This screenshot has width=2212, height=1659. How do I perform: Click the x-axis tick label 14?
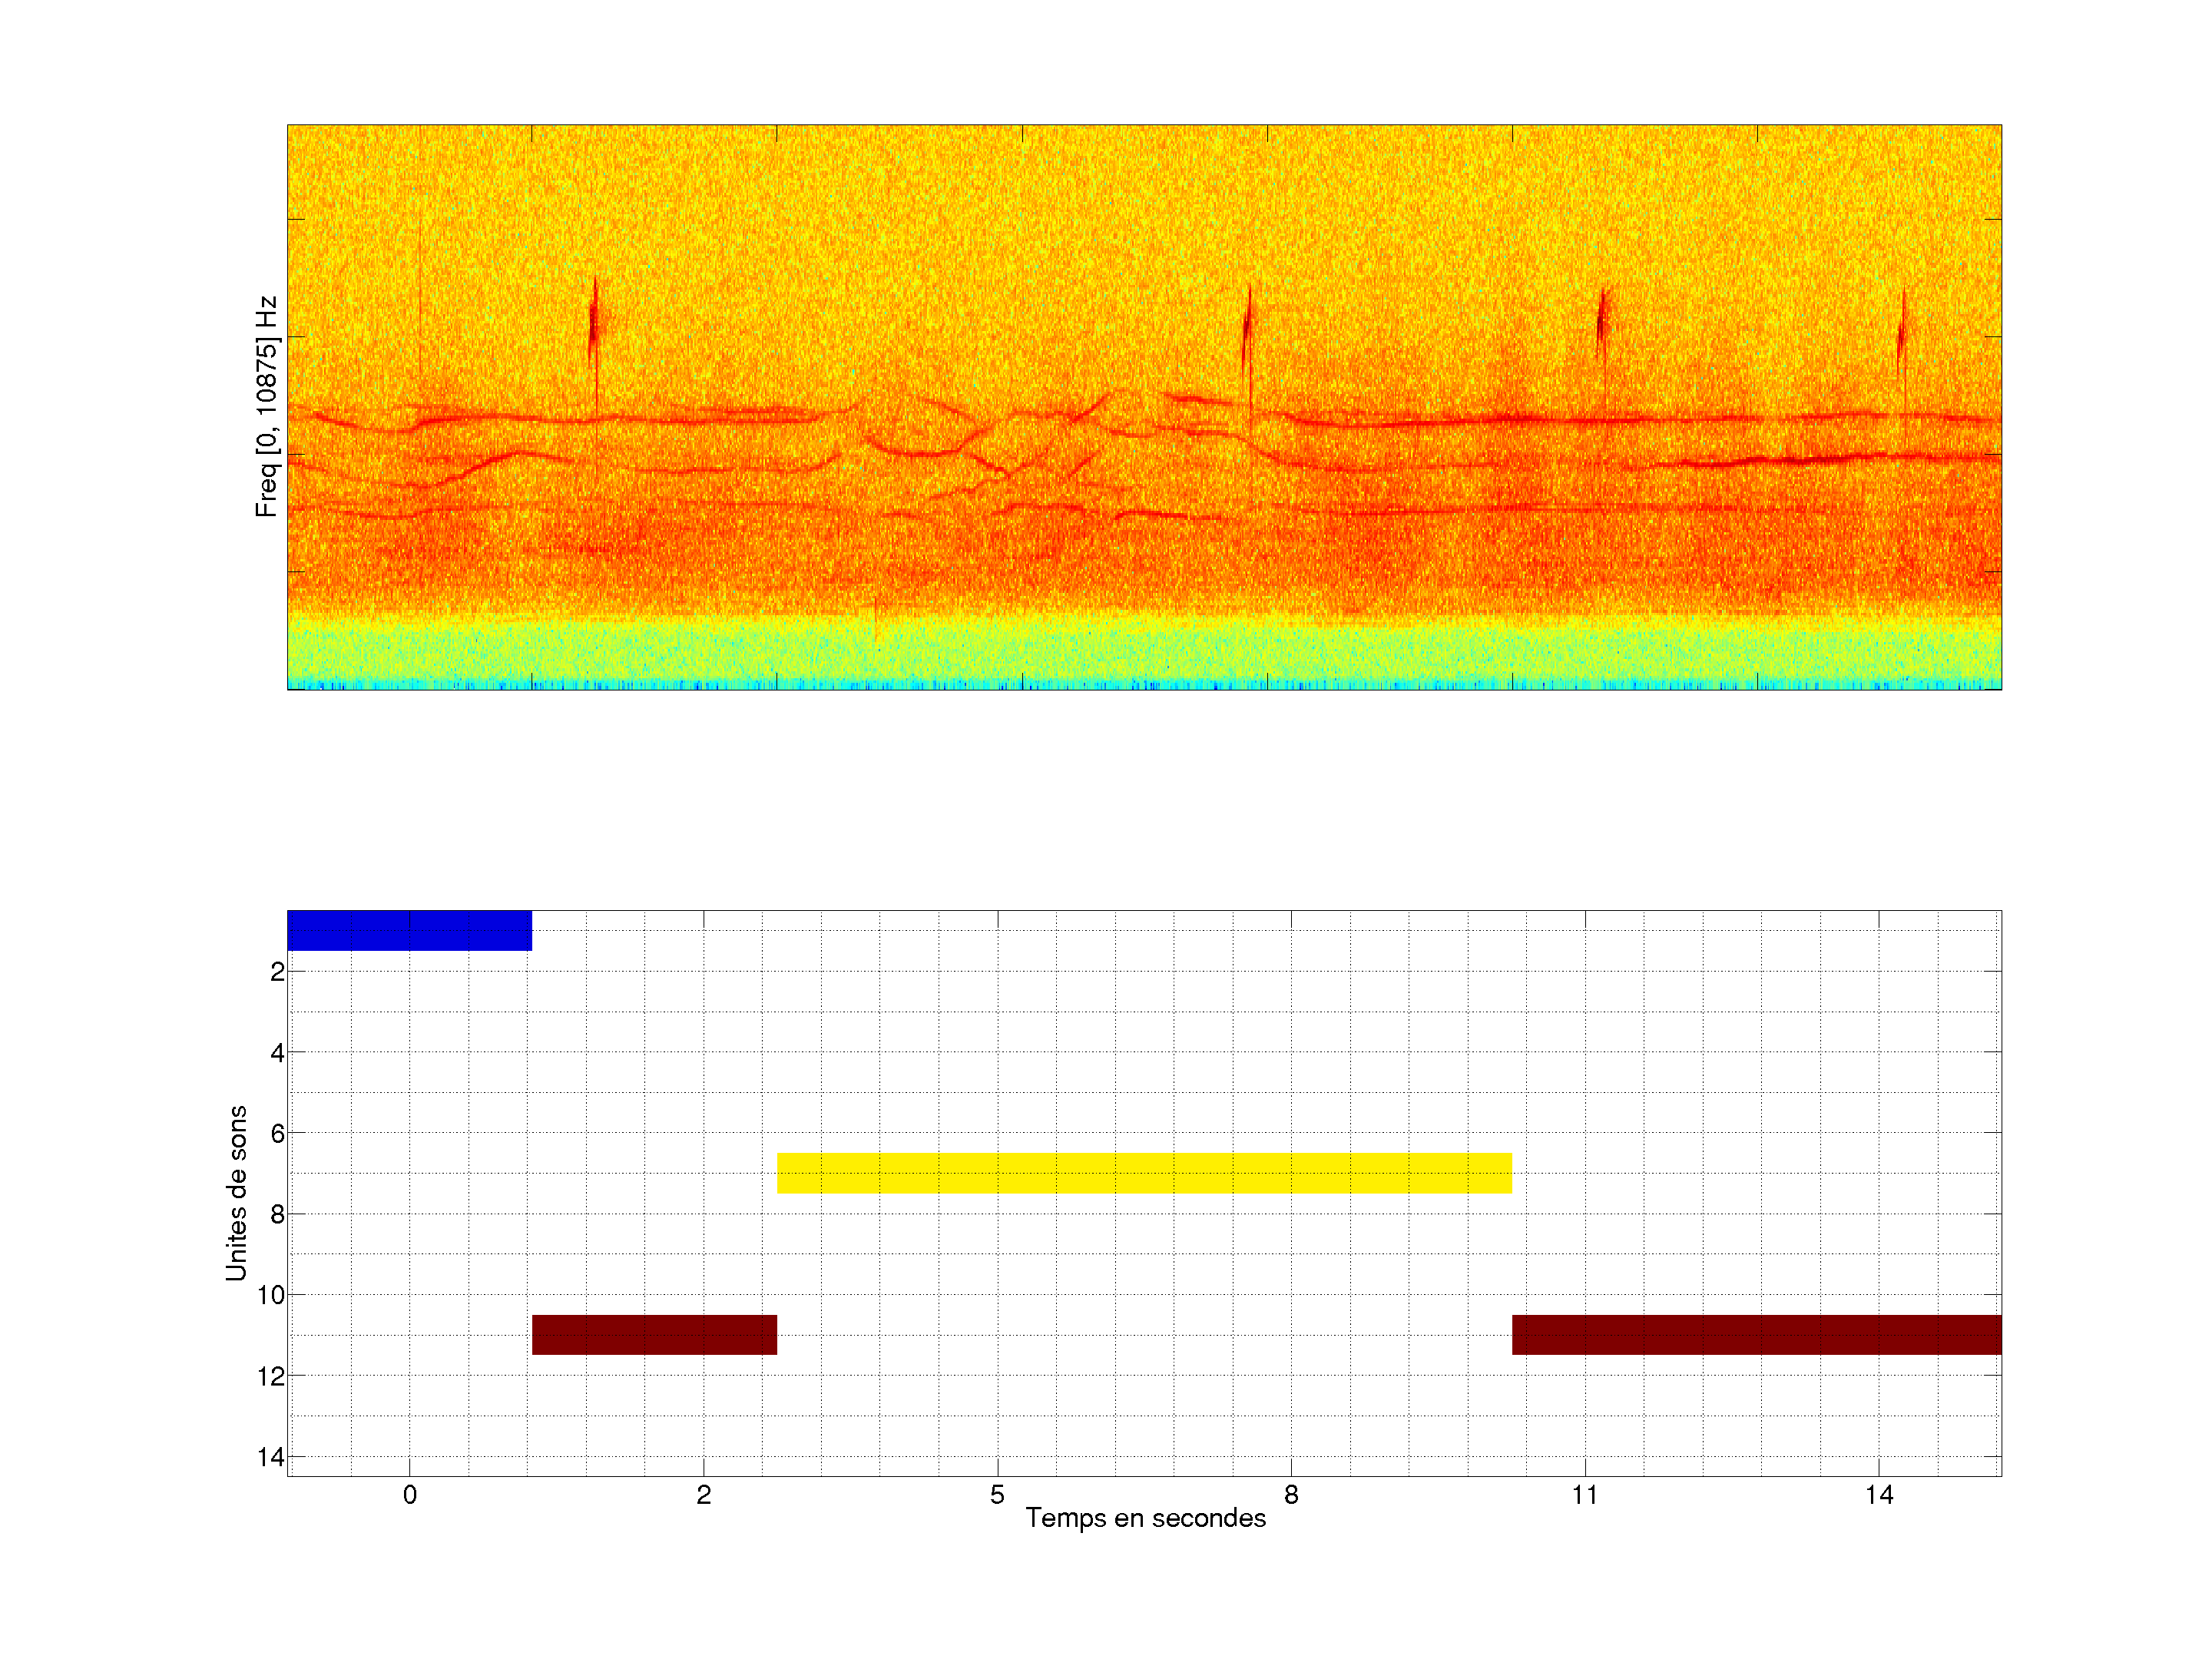coord(1878,1495)
